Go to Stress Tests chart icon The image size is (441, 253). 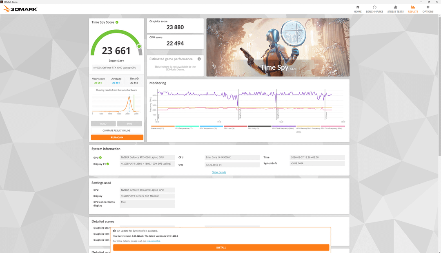pyautogui.click(x=395, y=7)
